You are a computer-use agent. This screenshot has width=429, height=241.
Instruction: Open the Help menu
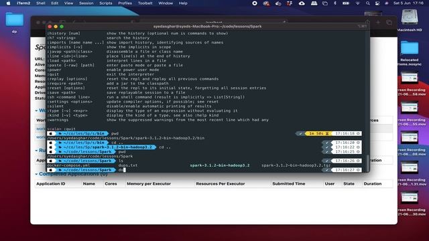(x=183, y=3)
